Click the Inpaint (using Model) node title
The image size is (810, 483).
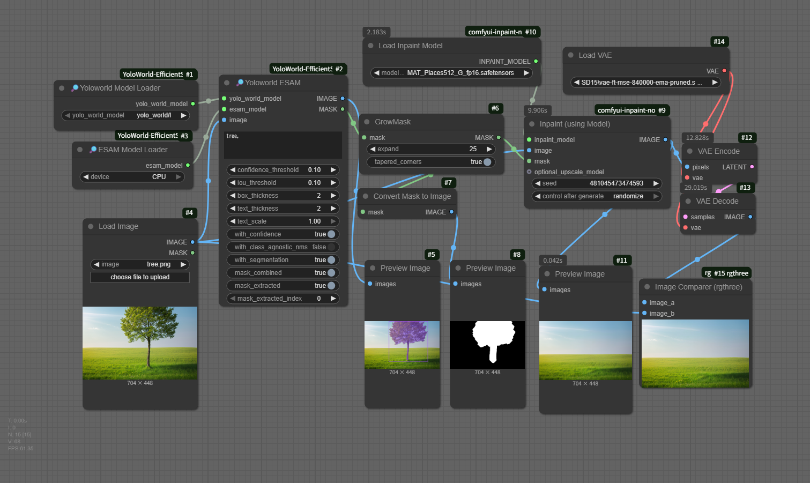click(x=575, y=124)
